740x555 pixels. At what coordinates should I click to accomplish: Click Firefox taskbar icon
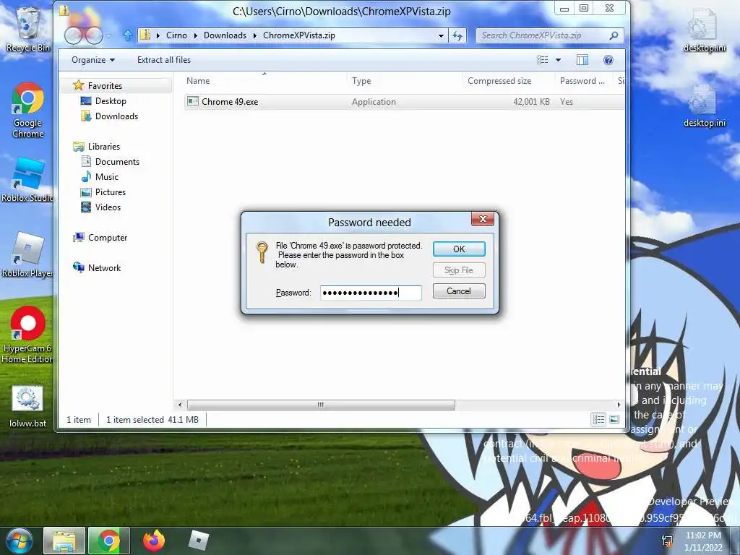154,541
